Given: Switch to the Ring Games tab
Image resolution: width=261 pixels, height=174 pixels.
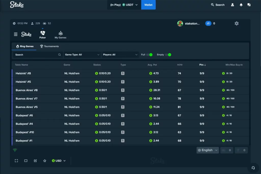Looking at the screenshot, I should tap(25, 46).
